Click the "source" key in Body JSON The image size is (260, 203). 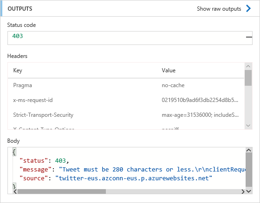(34, 178)
